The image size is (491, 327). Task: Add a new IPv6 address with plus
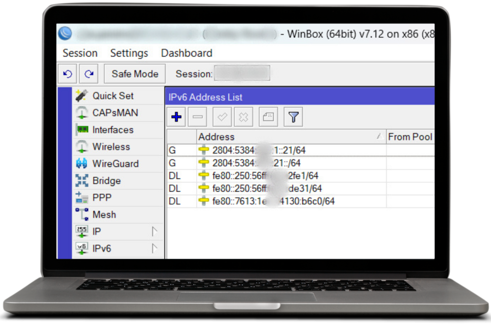[x=176, y=117]
